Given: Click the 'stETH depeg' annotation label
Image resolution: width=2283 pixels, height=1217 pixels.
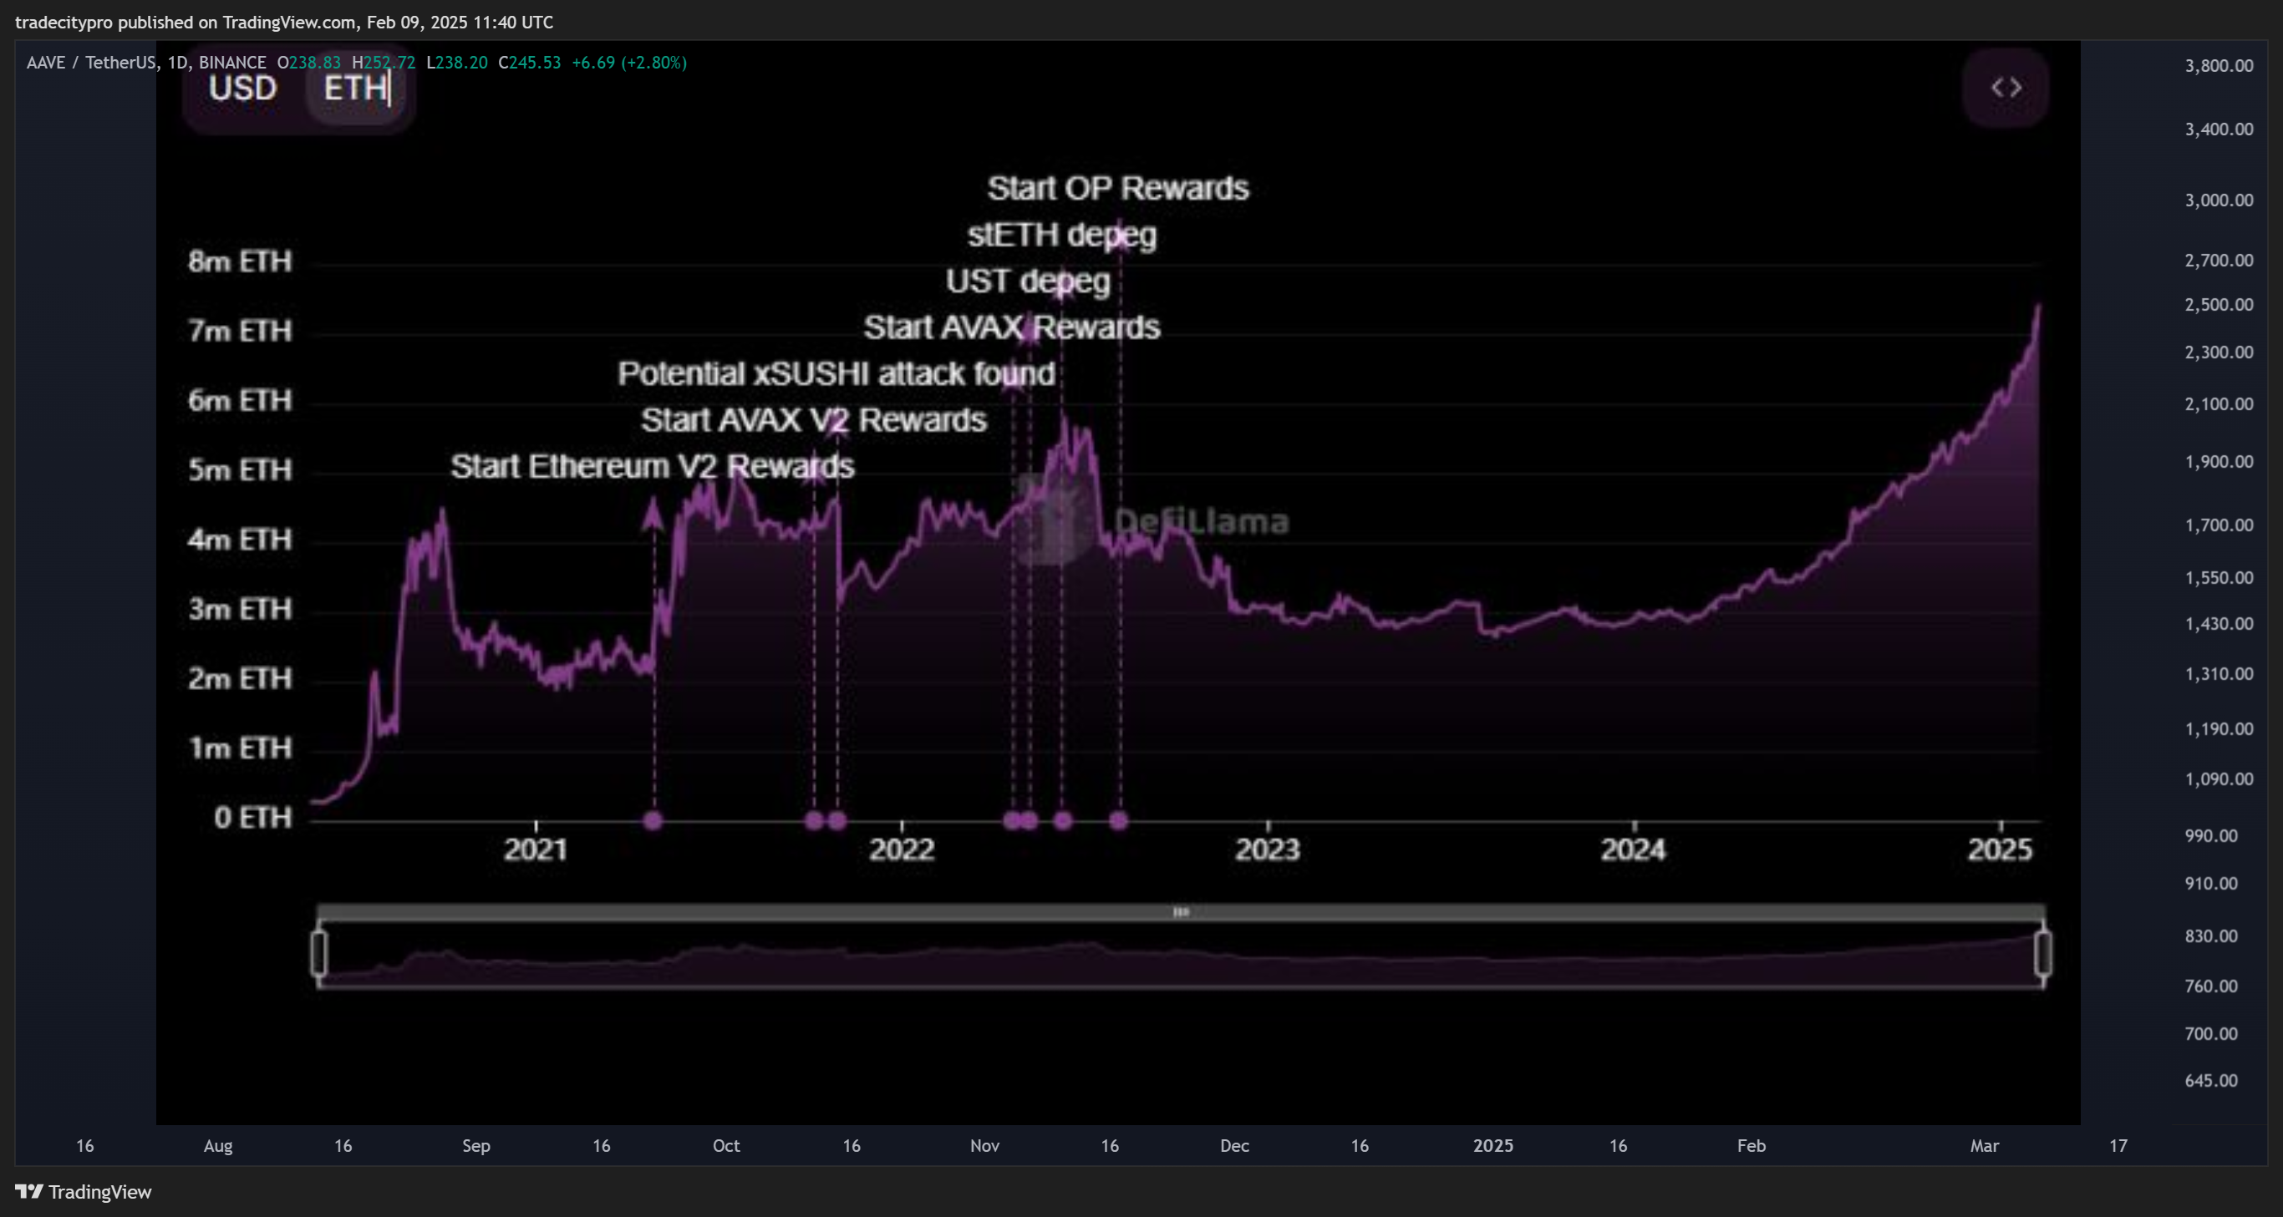Looking at the screenshot, I should click(x=1062, y=235).
